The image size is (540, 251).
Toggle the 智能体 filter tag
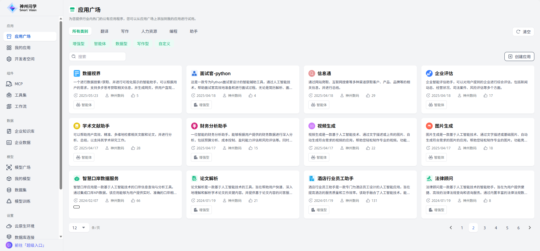100,44
